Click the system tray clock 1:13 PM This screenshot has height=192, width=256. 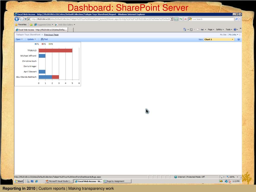pos(236,181)
